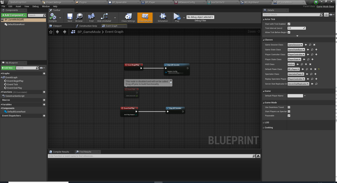Toggle Hide Unrelated in the toolbar
This screenshot has width=337, height=183.
pos(104,17)
